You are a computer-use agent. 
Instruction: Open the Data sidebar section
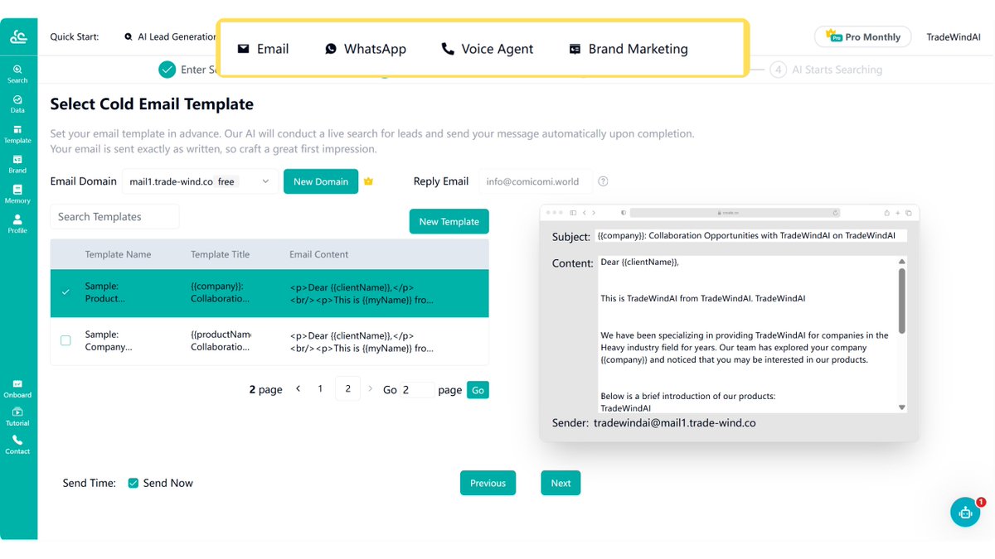point(17,104)
